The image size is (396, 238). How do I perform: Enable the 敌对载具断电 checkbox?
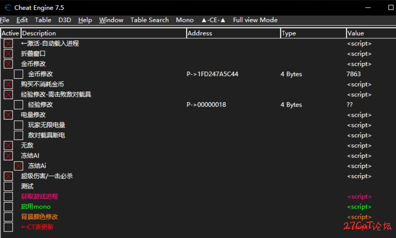(18, 135)
